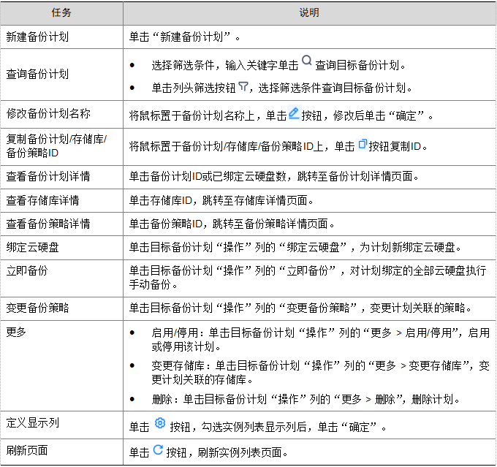Click the '任务' column header
The image size is (497, 467).
pos(61,13)
